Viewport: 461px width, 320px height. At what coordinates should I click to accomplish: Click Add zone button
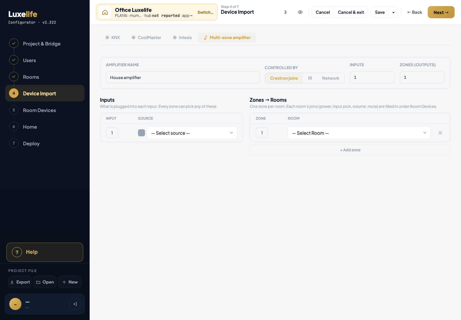350,150
